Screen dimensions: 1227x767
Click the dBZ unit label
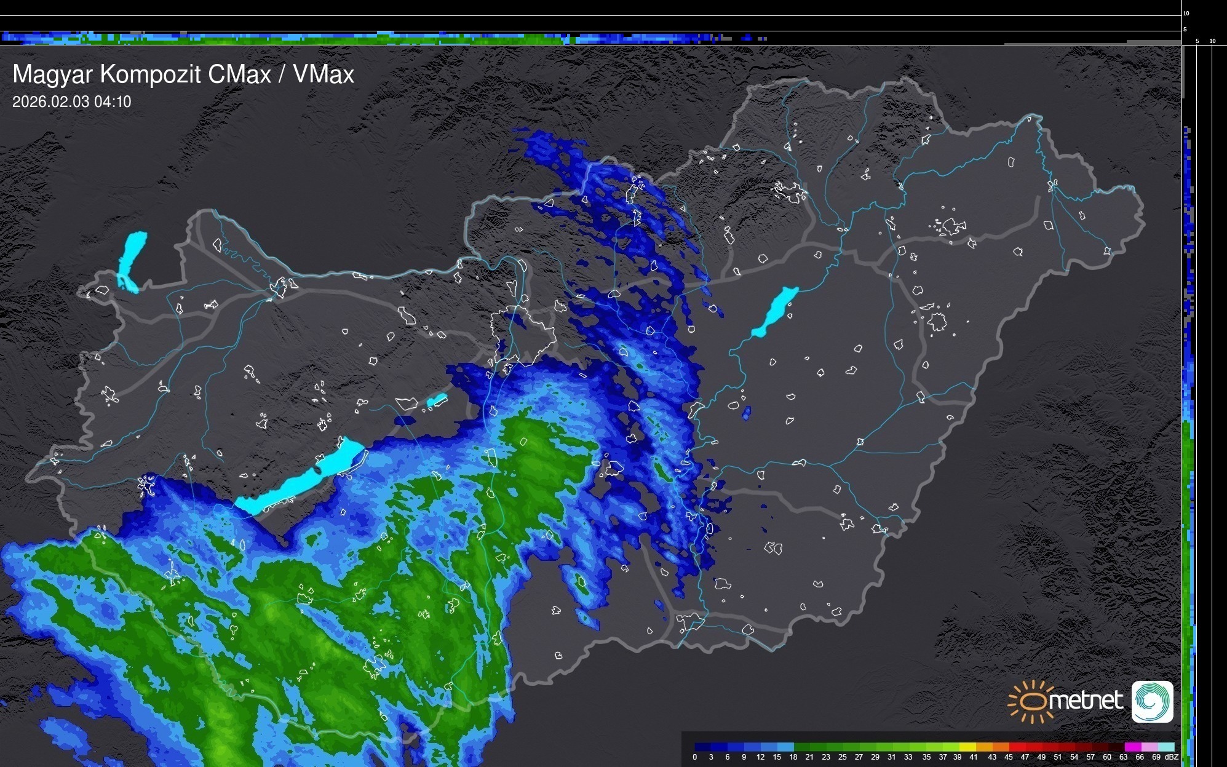1172,757
